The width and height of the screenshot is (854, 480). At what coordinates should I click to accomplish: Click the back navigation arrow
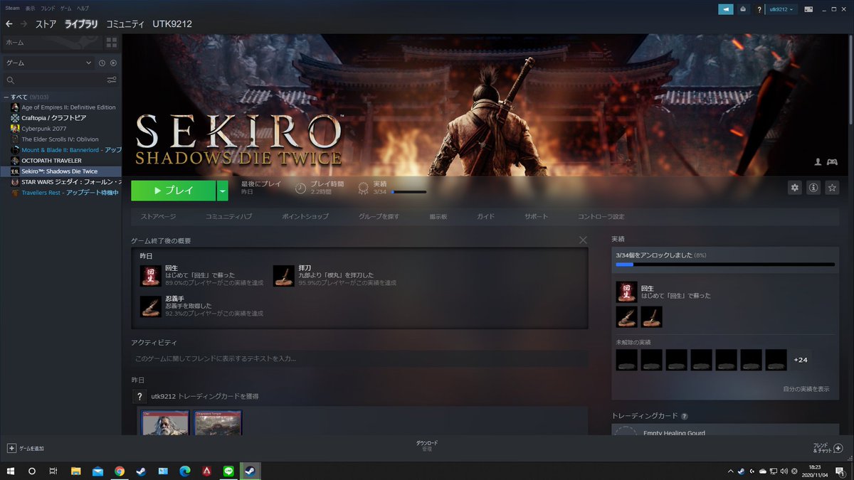[x=9, y=24]
